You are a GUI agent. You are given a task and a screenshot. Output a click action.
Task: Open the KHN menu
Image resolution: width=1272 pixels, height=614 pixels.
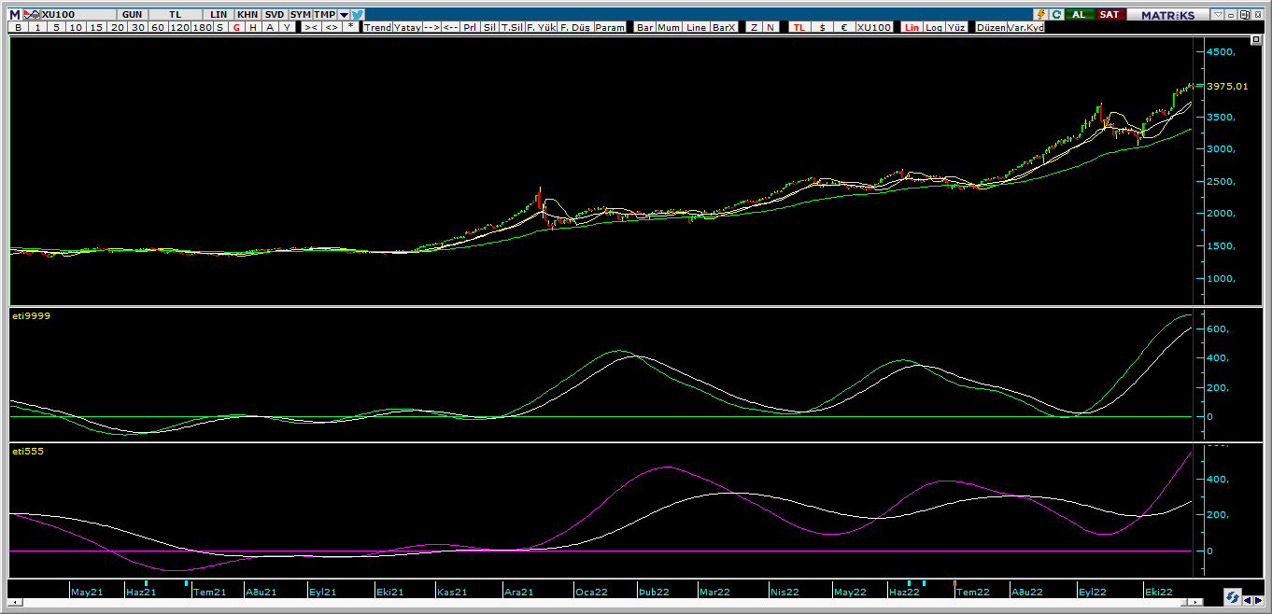pos(247,15)
